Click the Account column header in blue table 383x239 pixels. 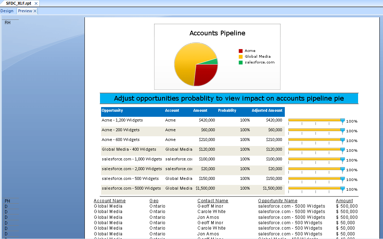172,110
